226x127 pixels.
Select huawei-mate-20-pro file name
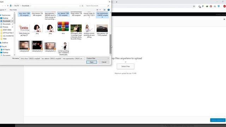coord(89,15)
